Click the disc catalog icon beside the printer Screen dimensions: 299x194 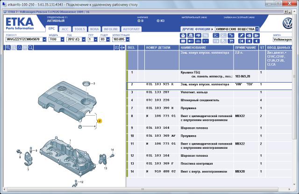[x=191, y=35]
